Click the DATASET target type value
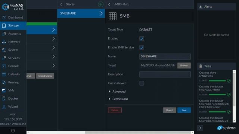 point(146,30)
